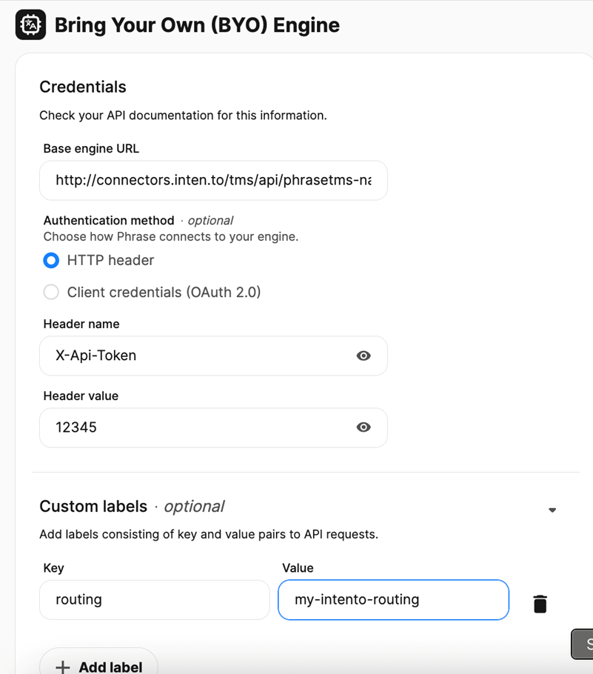This screenshot has height=674, width=593.
Task: Click the Value field with my-intento-routing
Action: tap(393, 599)
